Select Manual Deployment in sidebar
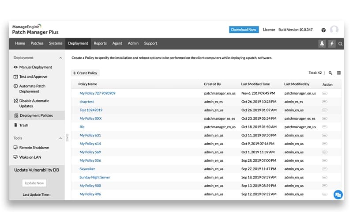This screenshot has height=221, width=353. [36, 67]
